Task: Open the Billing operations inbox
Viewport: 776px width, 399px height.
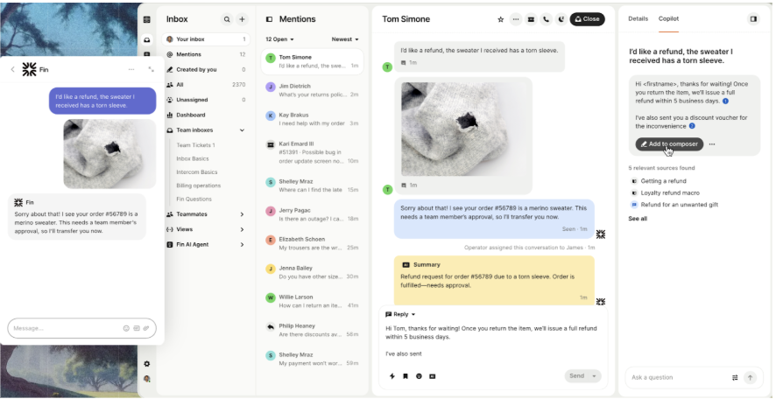Action: (x=199, y=185)
